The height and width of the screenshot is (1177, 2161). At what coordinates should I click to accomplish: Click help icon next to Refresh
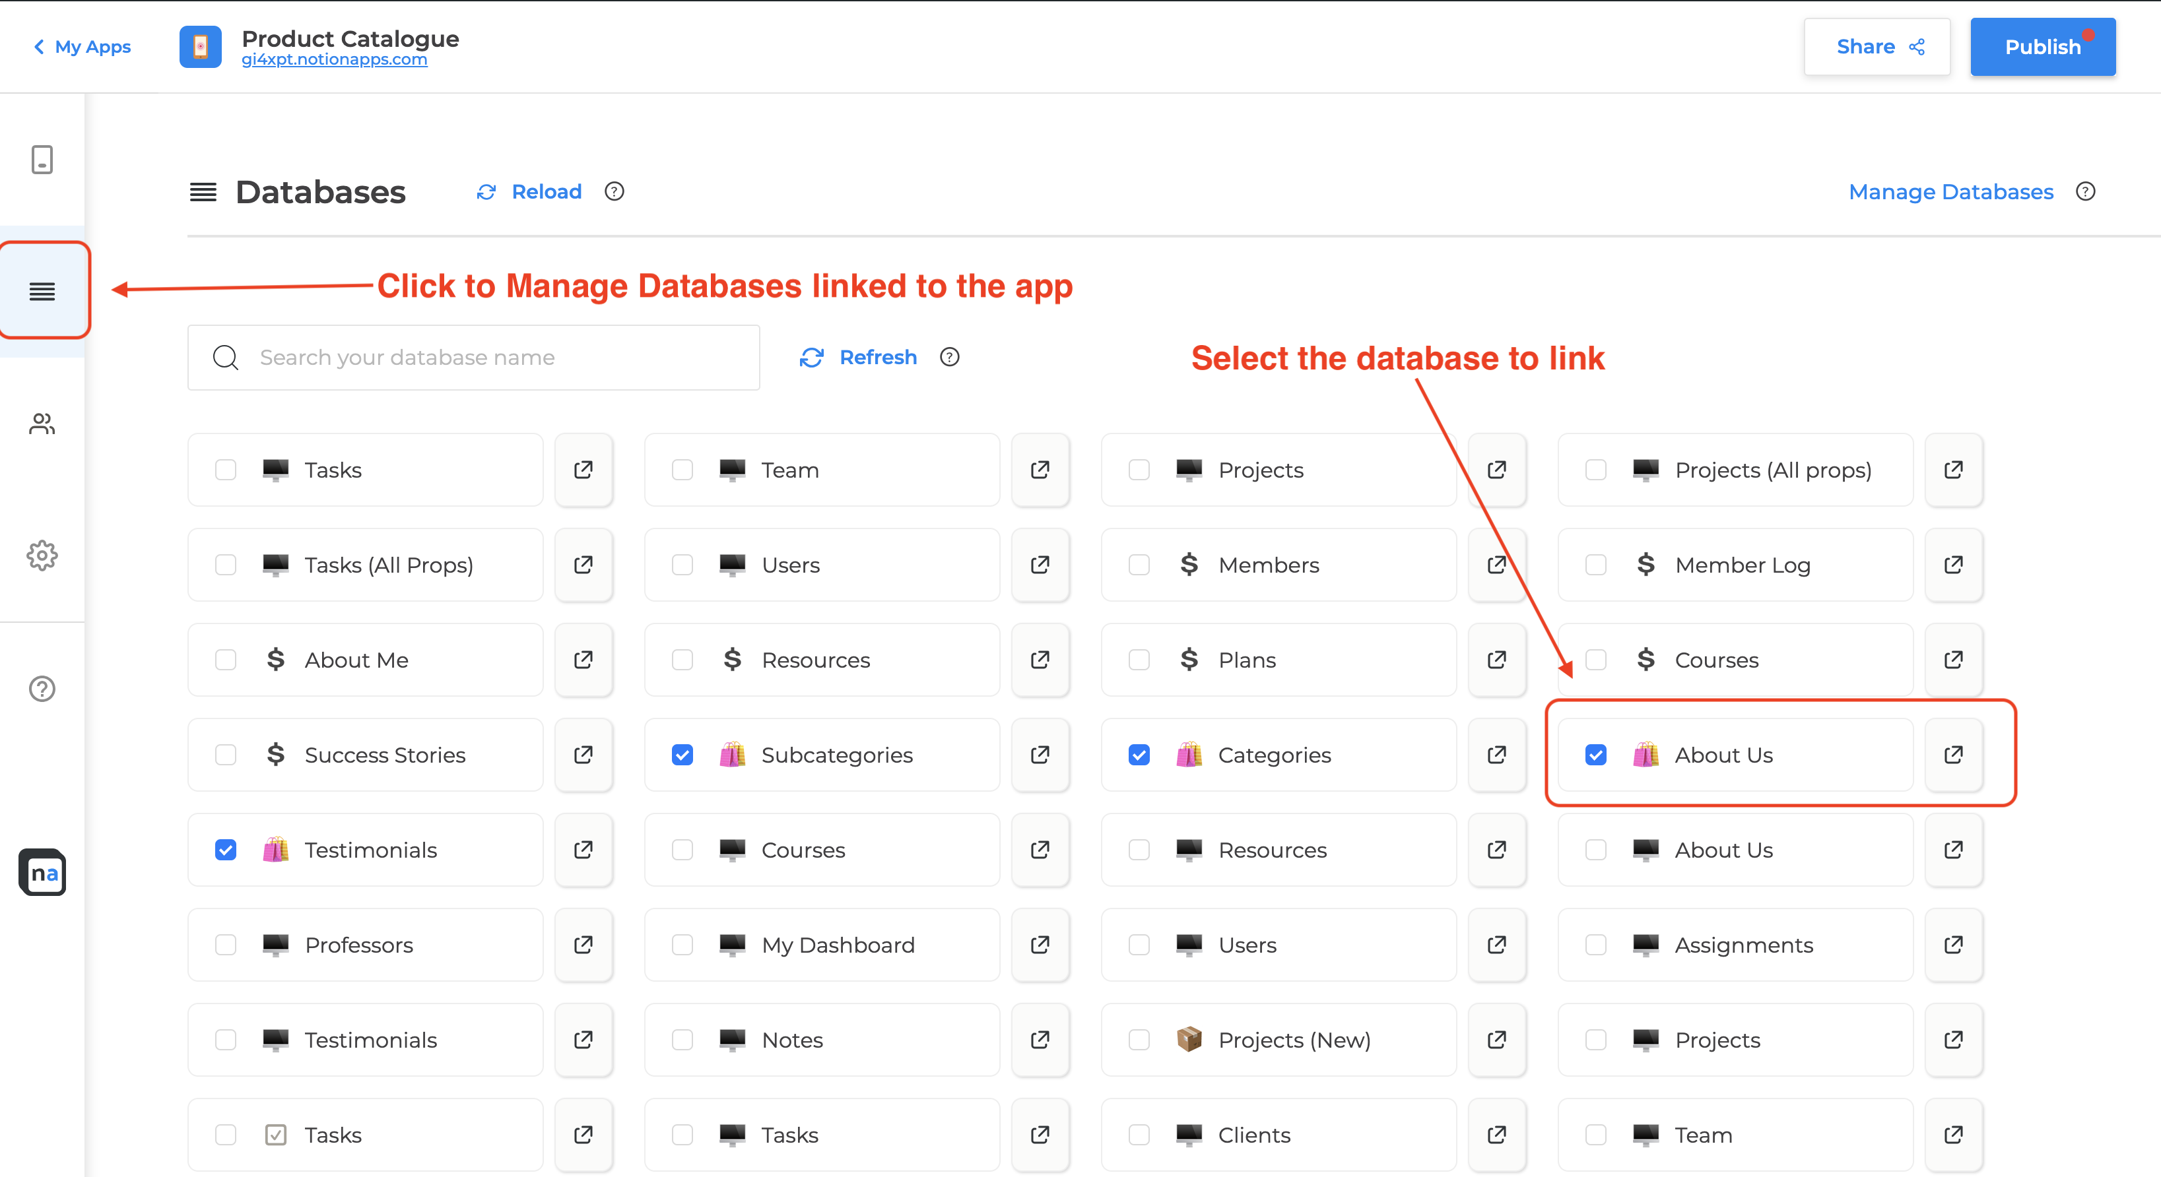(x=948, y=357)
